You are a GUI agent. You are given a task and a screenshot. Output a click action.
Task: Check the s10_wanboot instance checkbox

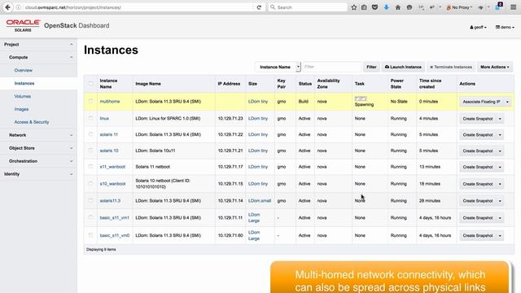tap(90, 184)
